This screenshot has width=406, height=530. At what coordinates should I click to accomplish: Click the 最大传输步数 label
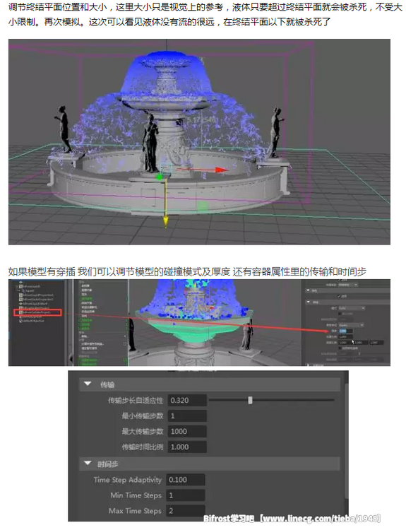pyautogui.click(x=143, y=432)
